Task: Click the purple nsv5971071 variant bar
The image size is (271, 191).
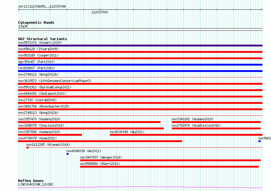Action: pos(140,46)
